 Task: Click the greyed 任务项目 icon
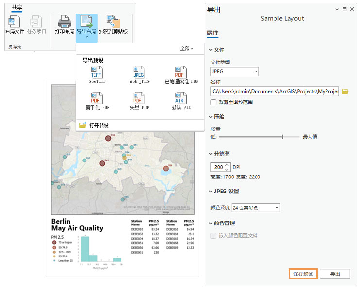point(36,21)
